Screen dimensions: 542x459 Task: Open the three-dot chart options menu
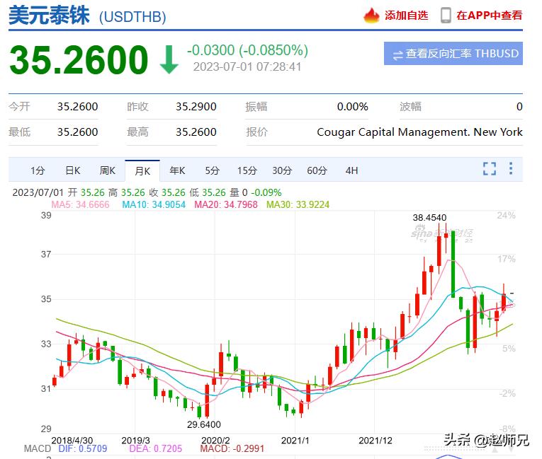(x=511, y=169)
